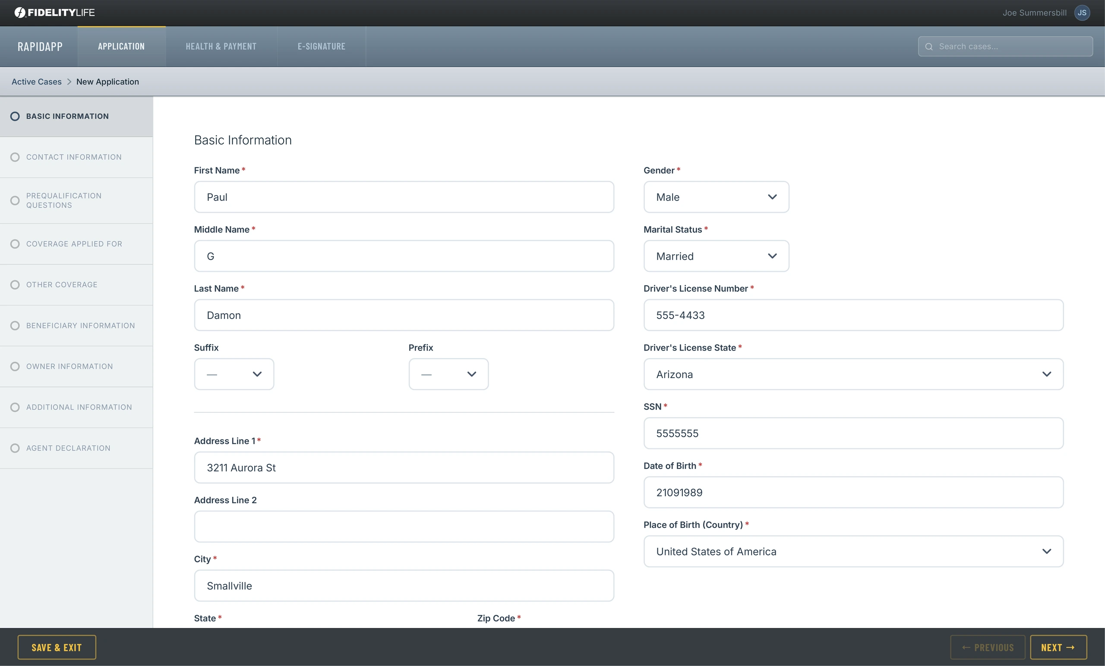Go to Active Cases breadcrumb link
This screenshot has width=1105, height=666.
pyautogui.click(x=37, y=82)
